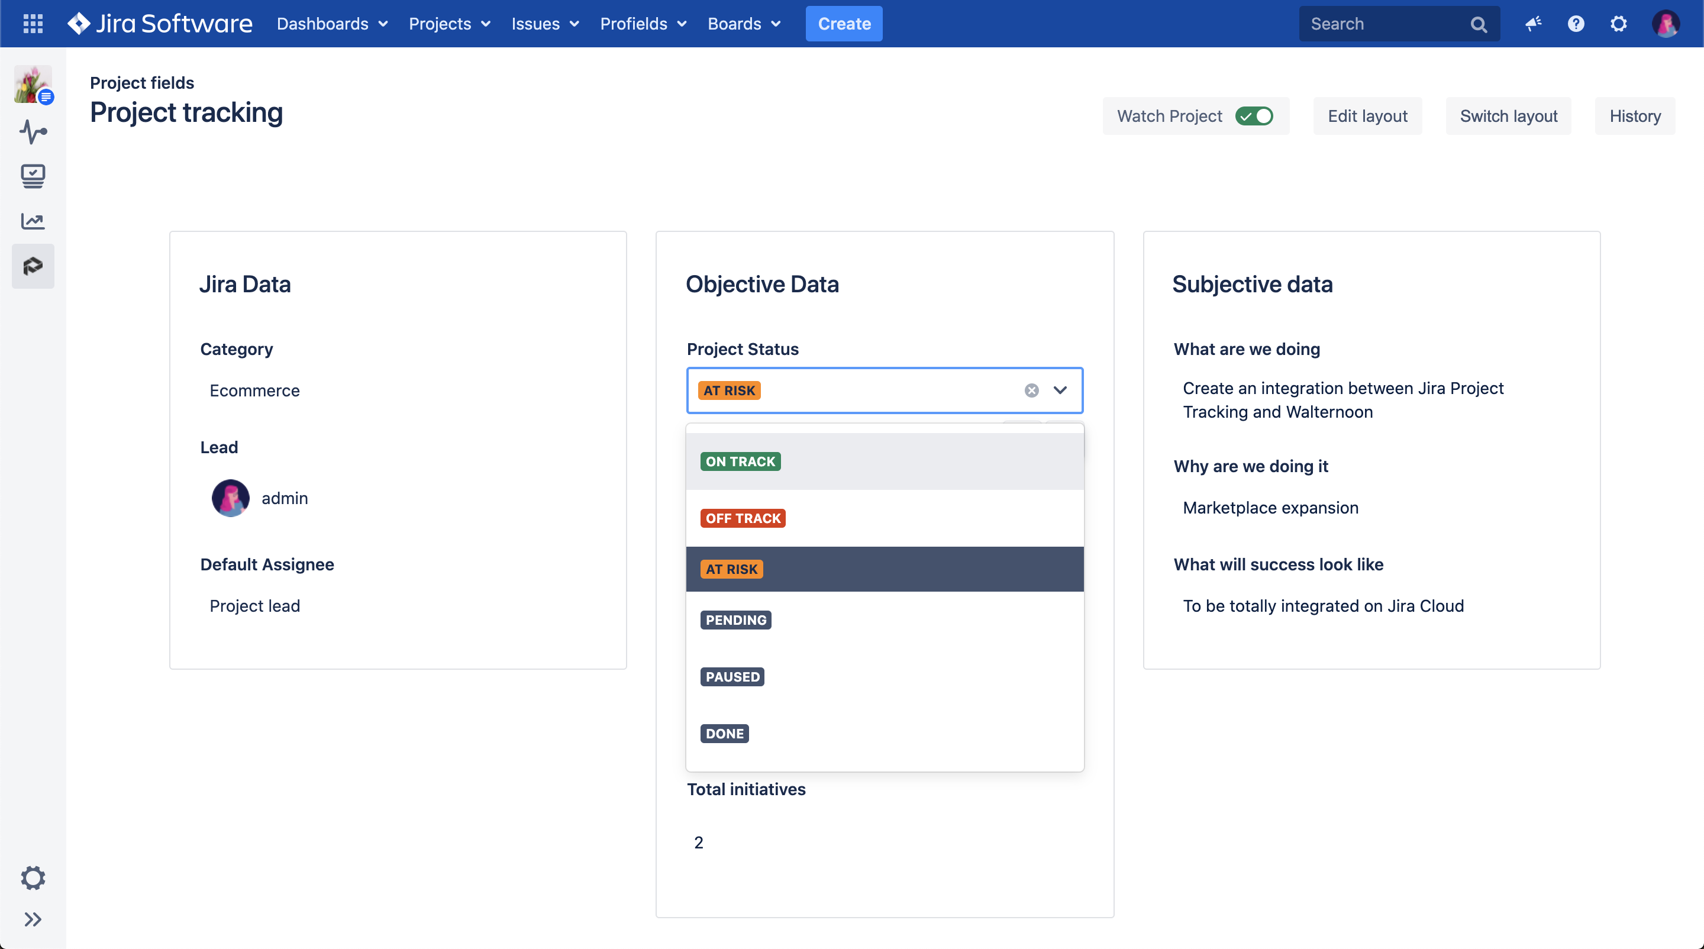
Task: Open the notifications megaphone icon
Action: (x=1534, y=24)
